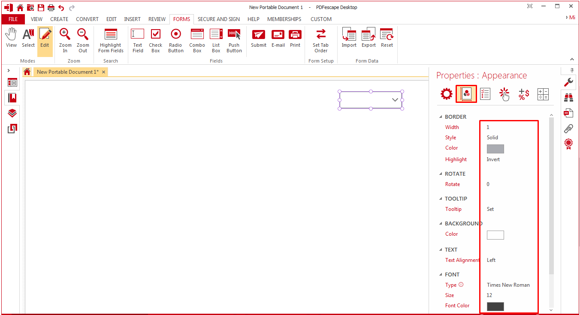Export form data
The width and height of the screenshot is (580, 315).
click(x=369, y=38)
